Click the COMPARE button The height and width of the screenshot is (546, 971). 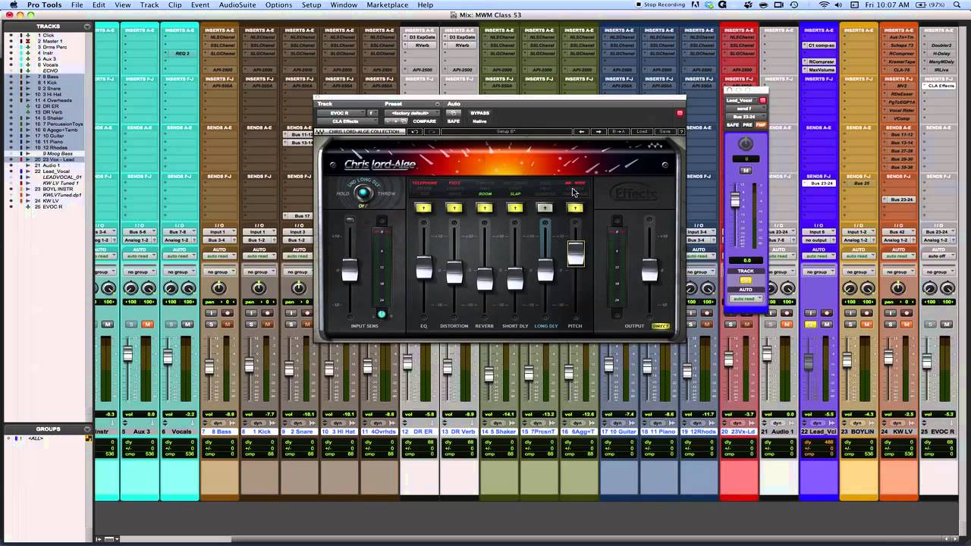click(424, 121)
